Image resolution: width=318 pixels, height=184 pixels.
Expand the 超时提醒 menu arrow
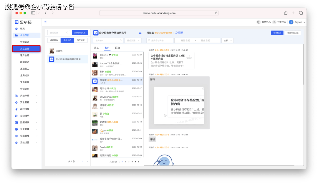tap(37, 109)
